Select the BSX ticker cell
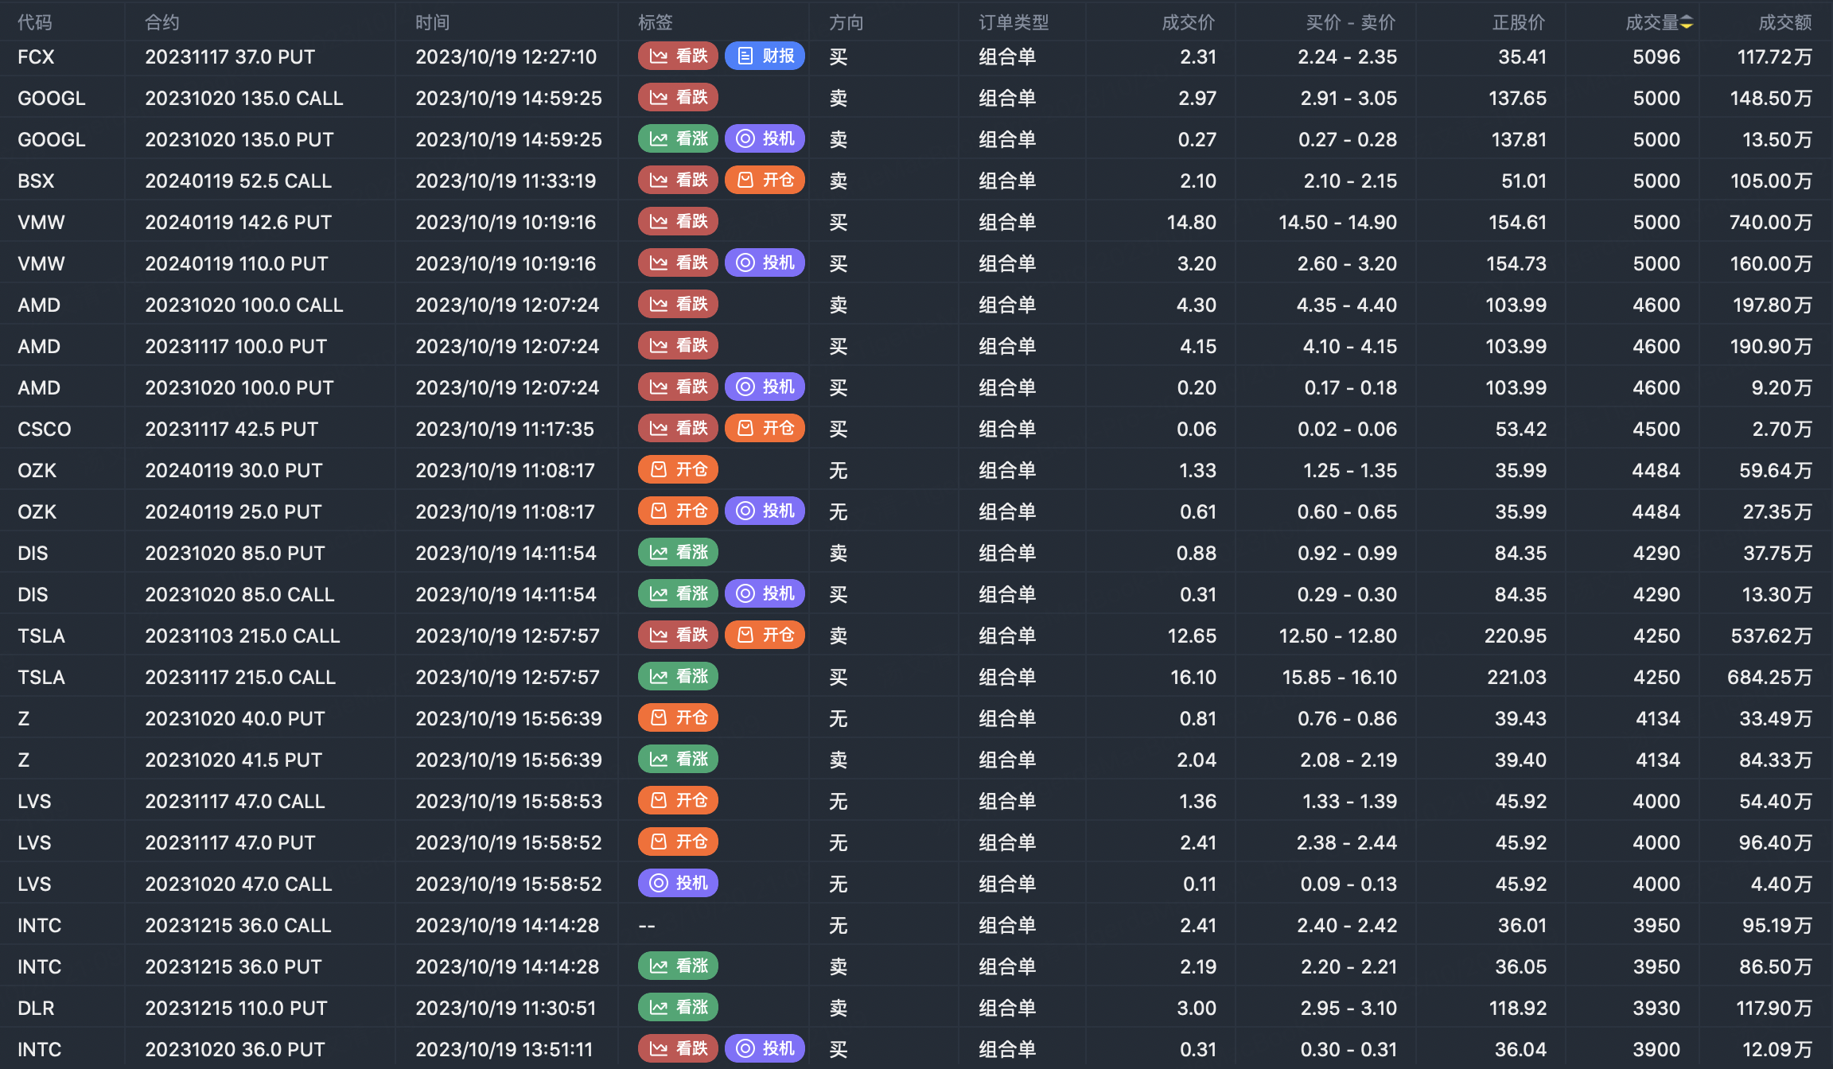This screenshot has height=1069, width=1833. [37, 181]
